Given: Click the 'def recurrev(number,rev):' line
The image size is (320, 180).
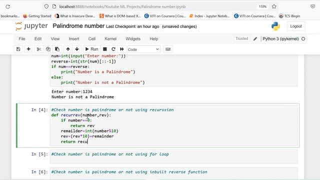Looking at the screenshot, I should 81,115.
